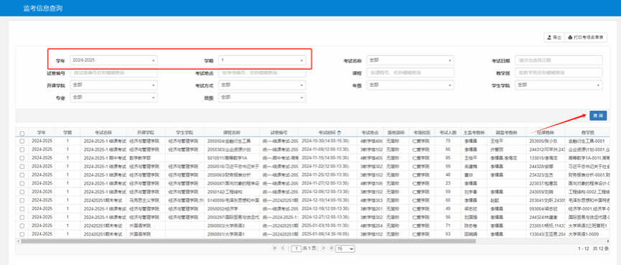Click the 共 12 条 record count text
The width and height of the screenshot is (621, 265).
click(600, 248)
